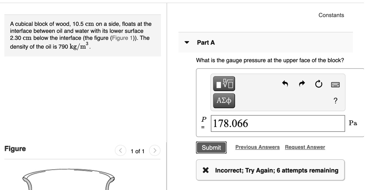Open the Greek symbols ΑΣφ palette
This screenshot has height=190, width=374.
(224, 100)
